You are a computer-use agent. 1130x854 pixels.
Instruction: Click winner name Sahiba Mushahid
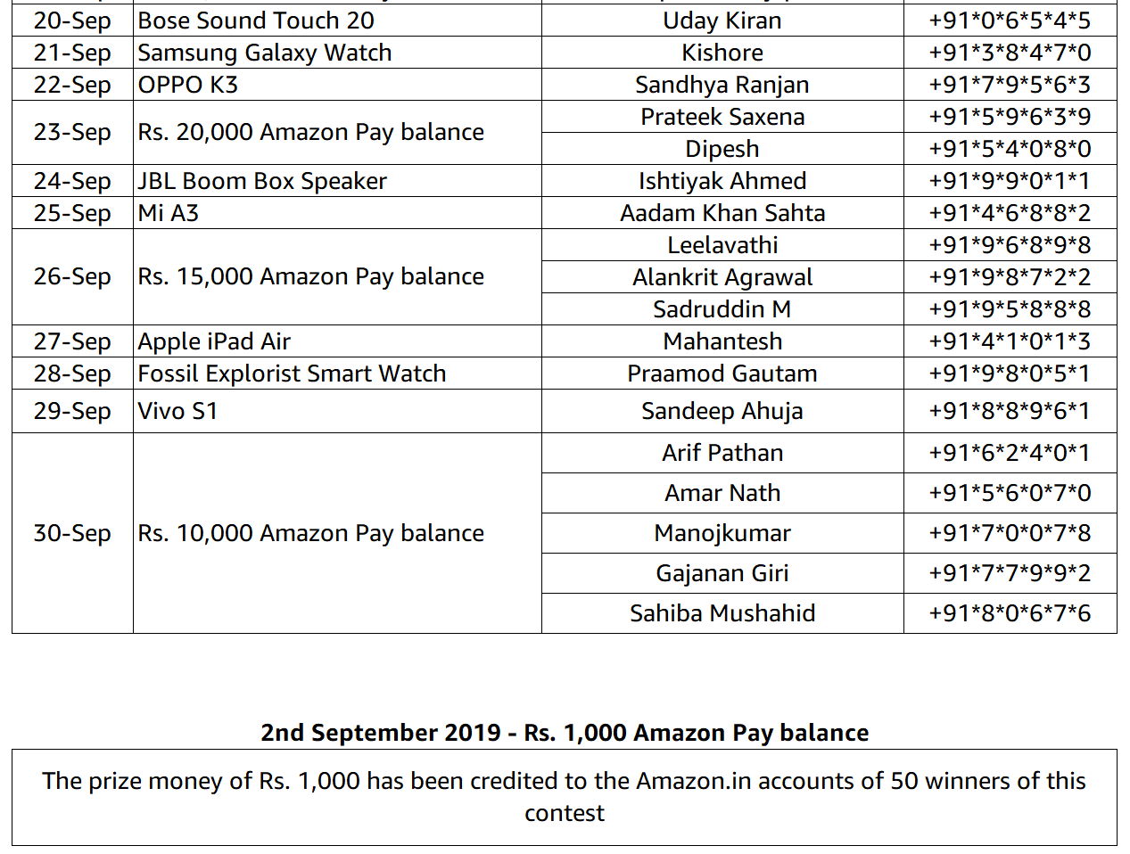(x=722, y=613)
